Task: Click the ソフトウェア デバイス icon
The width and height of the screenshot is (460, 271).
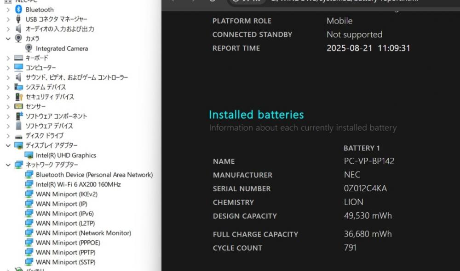Action: pyautogui.click(x=18, y=126)
